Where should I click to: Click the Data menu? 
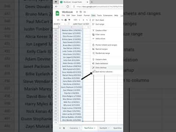(x=93, y=15)
